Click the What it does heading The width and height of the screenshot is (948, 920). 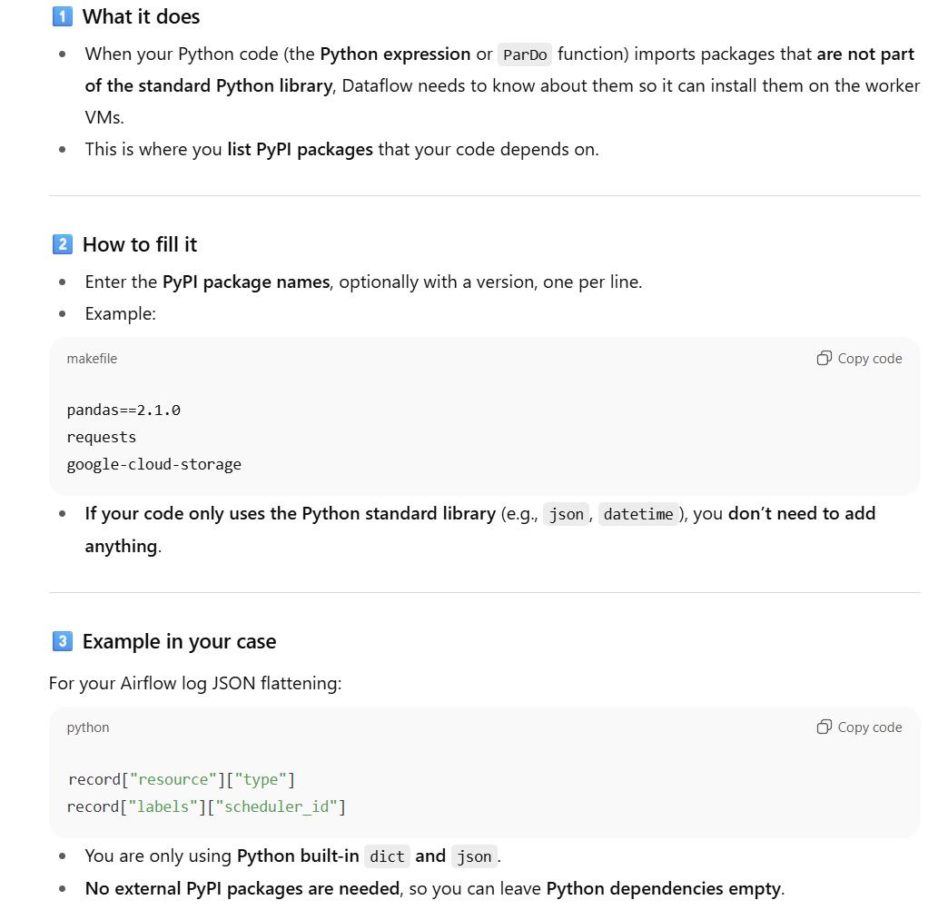(141, 16)
